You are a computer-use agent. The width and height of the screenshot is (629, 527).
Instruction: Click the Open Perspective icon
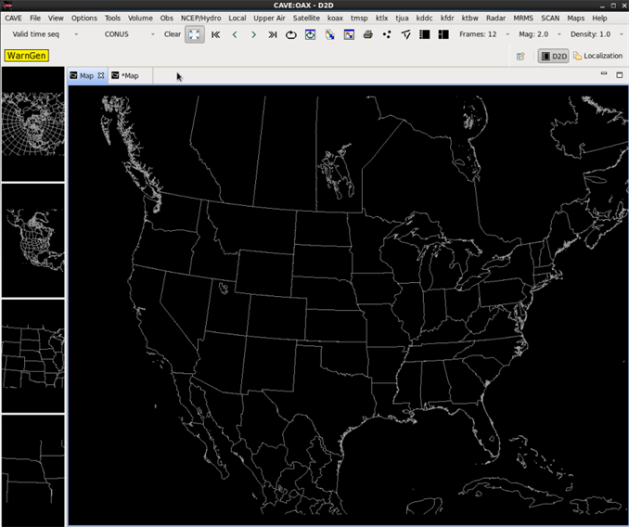click(x=520, y=57)
